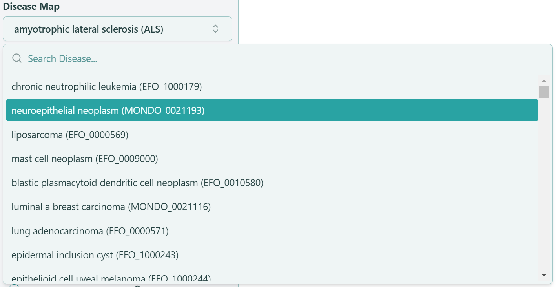Click the up-down chevron in the Disease Map selector
Image resolution: width=556 pixels, height=287 pixels.
215,29
